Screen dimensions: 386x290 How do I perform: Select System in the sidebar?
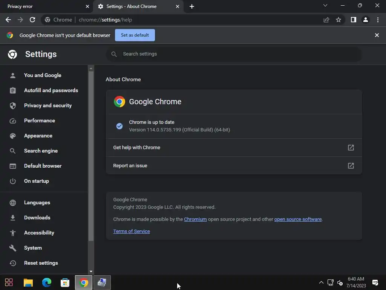(x=33, y=248)
